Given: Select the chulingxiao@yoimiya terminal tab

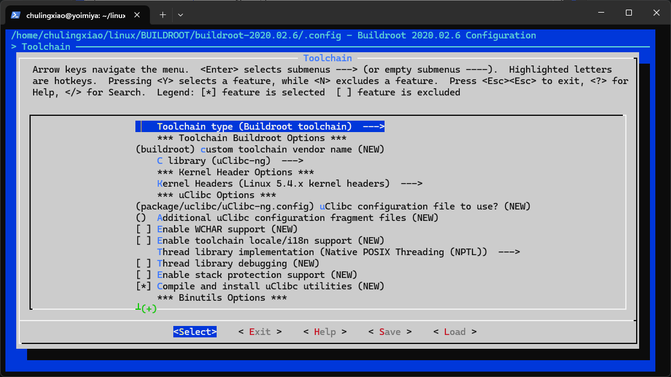Looking at the screenshot, I should 78,15.
